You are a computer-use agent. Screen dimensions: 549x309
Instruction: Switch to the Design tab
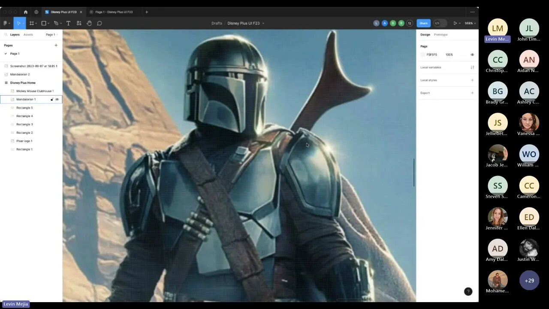coord(425,35)
